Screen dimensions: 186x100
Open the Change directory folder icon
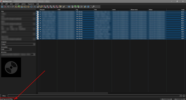(16, 7)
